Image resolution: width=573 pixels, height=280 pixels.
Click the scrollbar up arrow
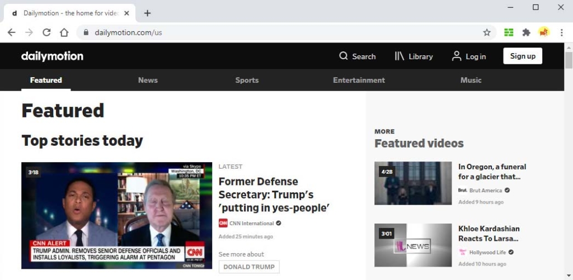tap(569, 47)
